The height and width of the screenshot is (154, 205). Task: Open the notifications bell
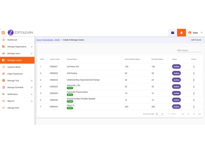coord(181,32)
